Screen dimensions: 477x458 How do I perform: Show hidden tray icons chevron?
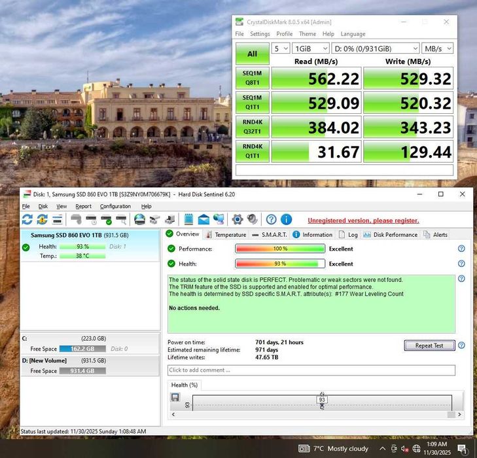click(383, 449)
